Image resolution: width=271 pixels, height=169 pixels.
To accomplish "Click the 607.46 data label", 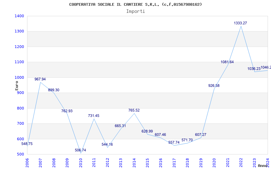I will (x=160, y=135).
